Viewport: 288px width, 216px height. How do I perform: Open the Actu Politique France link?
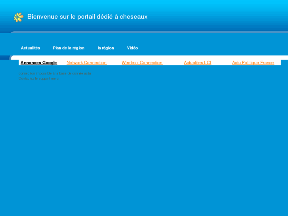pyautogui.click(x=253, y=63)
